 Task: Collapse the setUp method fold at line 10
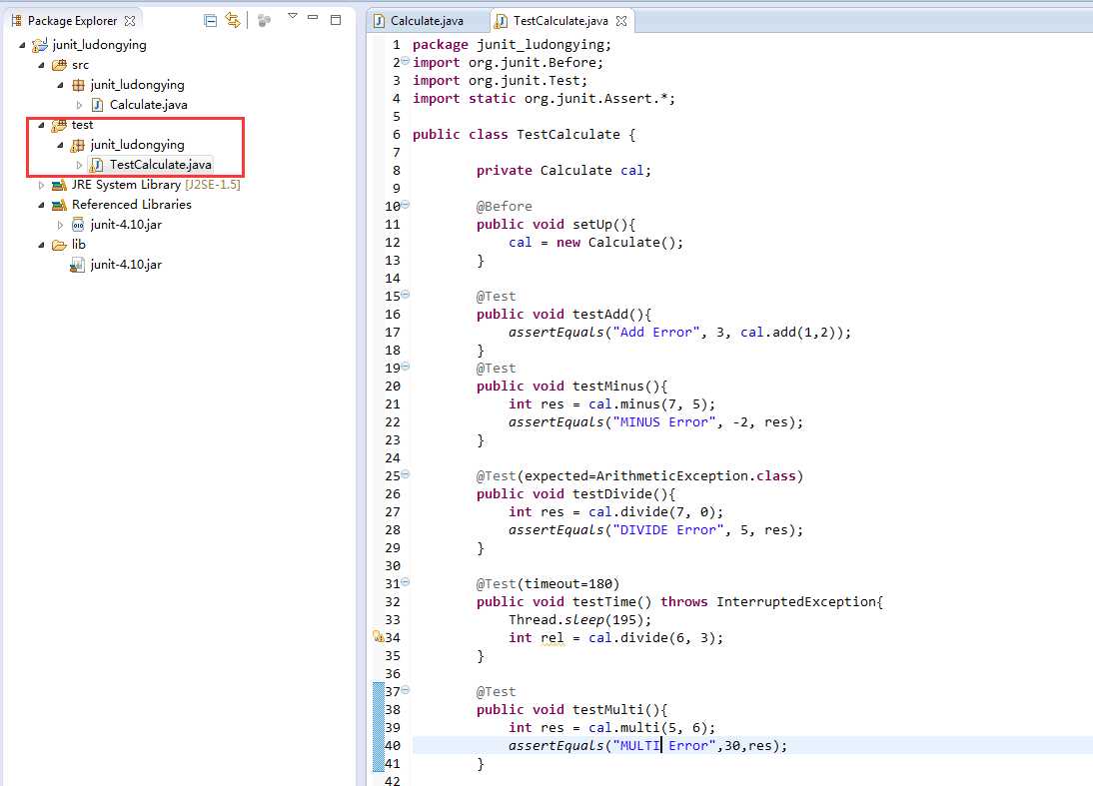(405, 206)
